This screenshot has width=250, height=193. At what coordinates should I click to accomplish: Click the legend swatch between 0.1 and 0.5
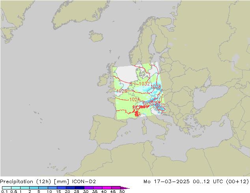(7, 188)
